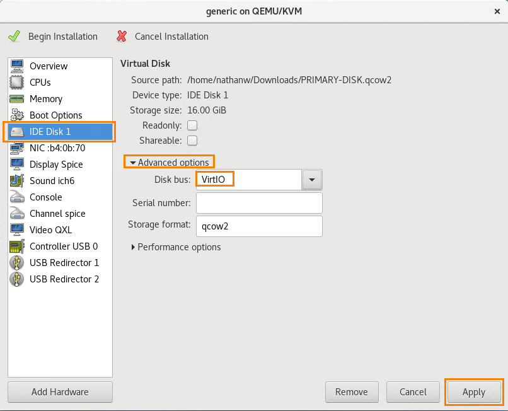Screen dimensions: 508x411
Task: Select the Boot Options gear icon
Action: pos(17,115)
